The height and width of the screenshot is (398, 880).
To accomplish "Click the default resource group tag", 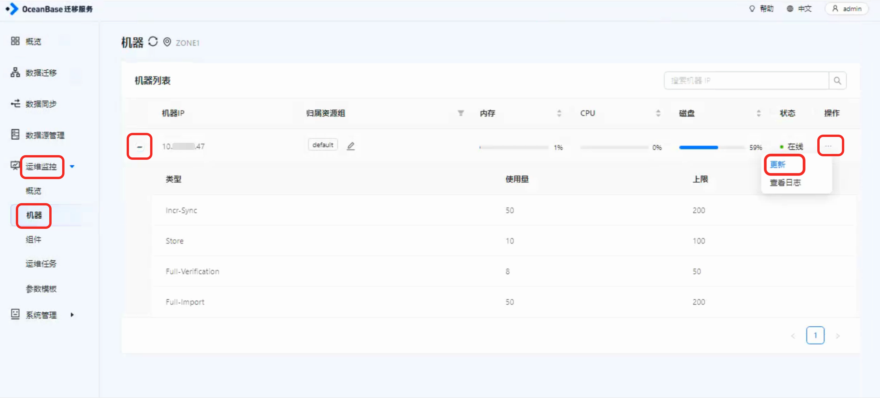I will point(322,145).
